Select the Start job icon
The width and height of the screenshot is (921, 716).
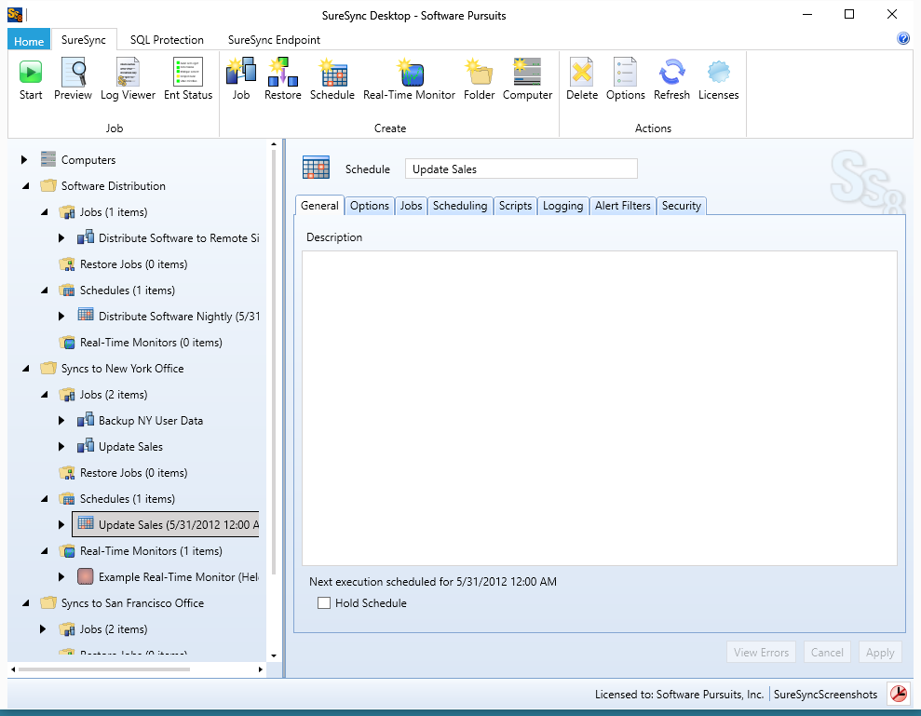[30, 78]
